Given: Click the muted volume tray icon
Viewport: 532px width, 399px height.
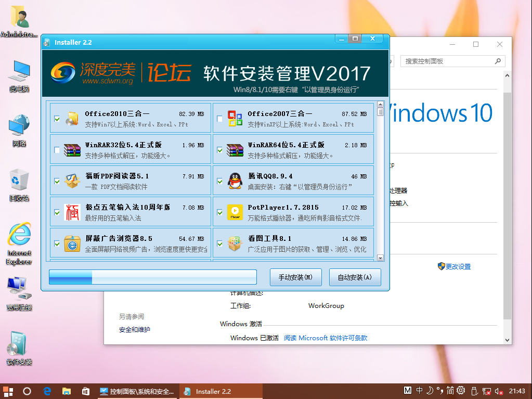Looking at the screenshot, I should (x=499, y=392).
